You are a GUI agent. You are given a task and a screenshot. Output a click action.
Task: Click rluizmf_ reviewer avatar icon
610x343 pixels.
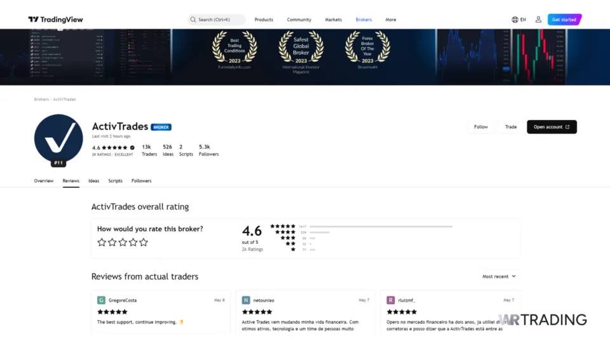coord(391,300)
